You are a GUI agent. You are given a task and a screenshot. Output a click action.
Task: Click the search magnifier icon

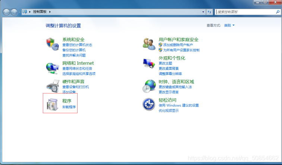point(278,12)
